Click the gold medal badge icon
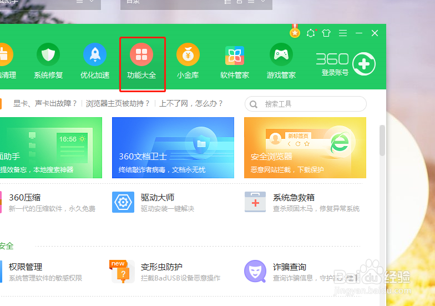Viewport: 435px width, 306px height. 295,31
